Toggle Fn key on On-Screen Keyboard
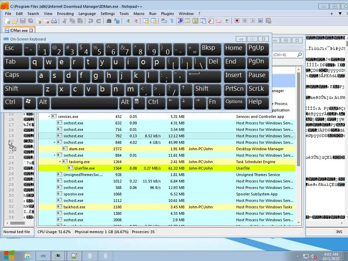348x261 pixels. [x=214, y=103]
